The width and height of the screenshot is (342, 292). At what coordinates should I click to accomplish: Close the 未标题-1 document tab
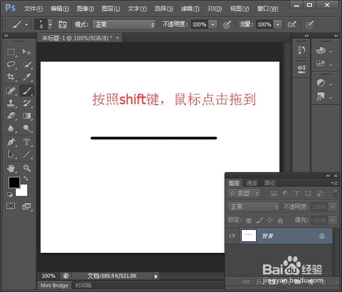point(118,38)
